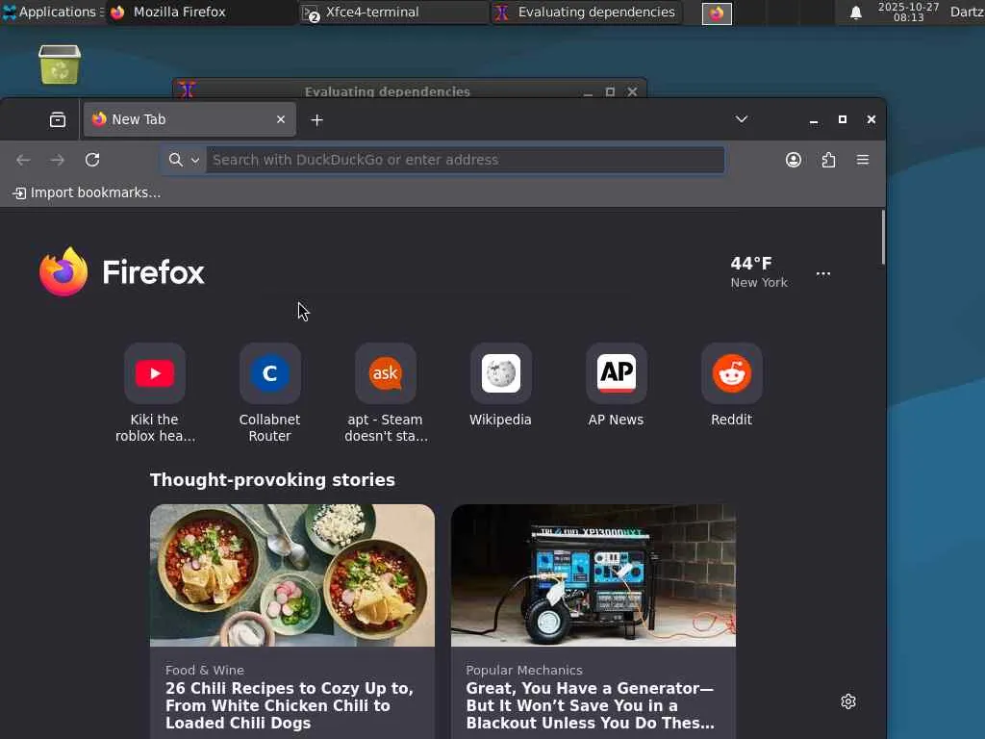This screenshot has width=985, height=739.
Task: Switch to Xfce4-terminal taskbar entry
Action: (x=392, y=12)
